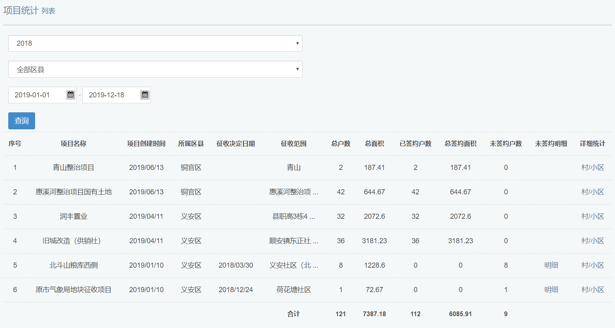Click the 项目名称 column header
The width and height of the screenshot is (615, 328).
pyautogui.click(x=73, y=143)
